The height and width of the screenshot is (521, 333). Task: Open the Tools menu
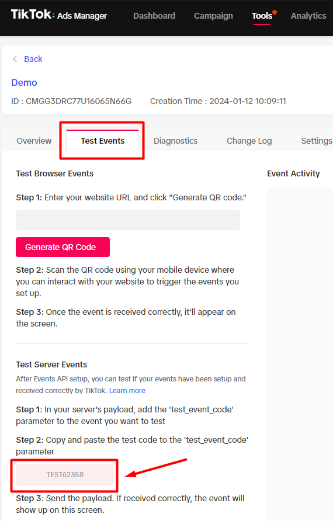point(262,16)
